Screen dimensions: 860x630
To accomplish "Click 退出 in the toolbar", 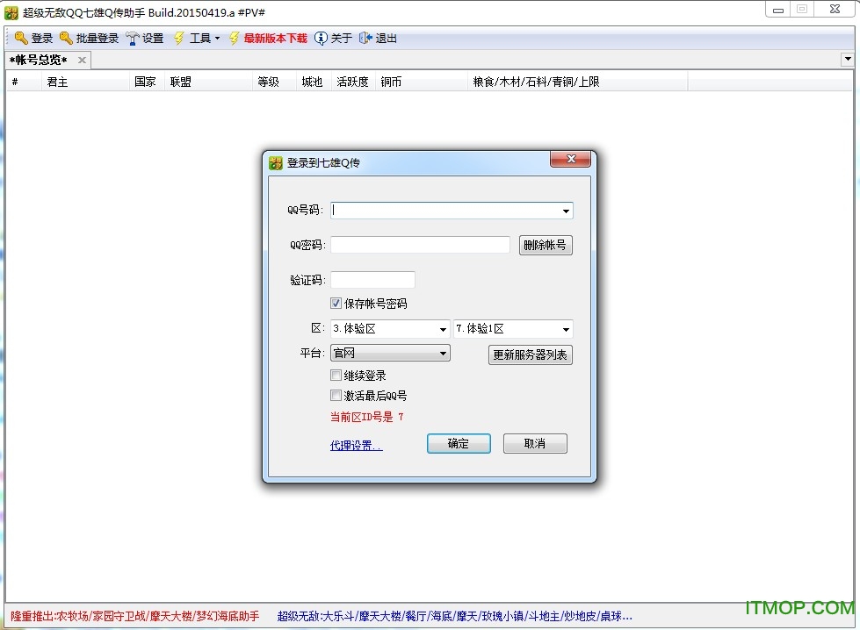I will coord(387,38).
